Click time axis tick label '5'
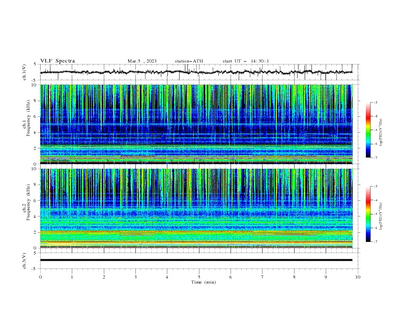 pos(199,277)
